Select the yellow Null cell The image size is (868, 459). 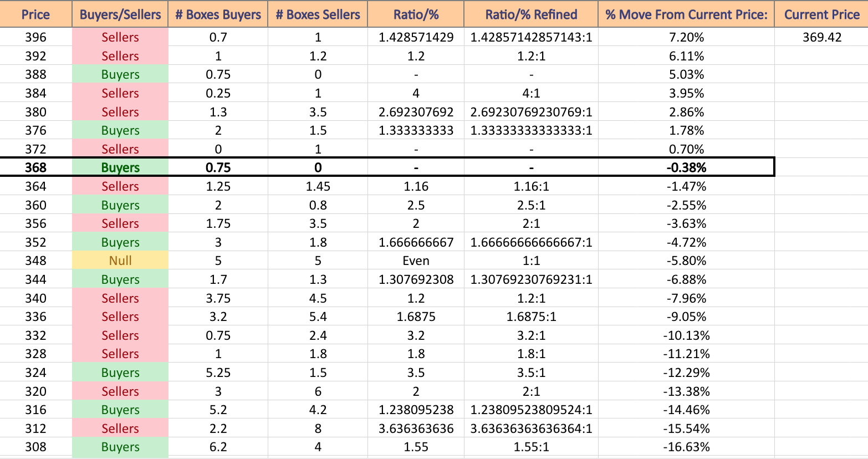[120, 261]
